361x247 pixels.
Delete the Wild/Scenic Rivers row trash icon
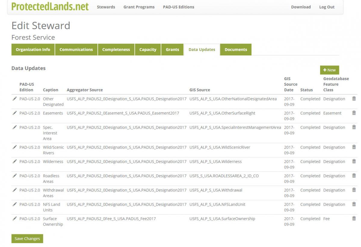pos(354,147)
